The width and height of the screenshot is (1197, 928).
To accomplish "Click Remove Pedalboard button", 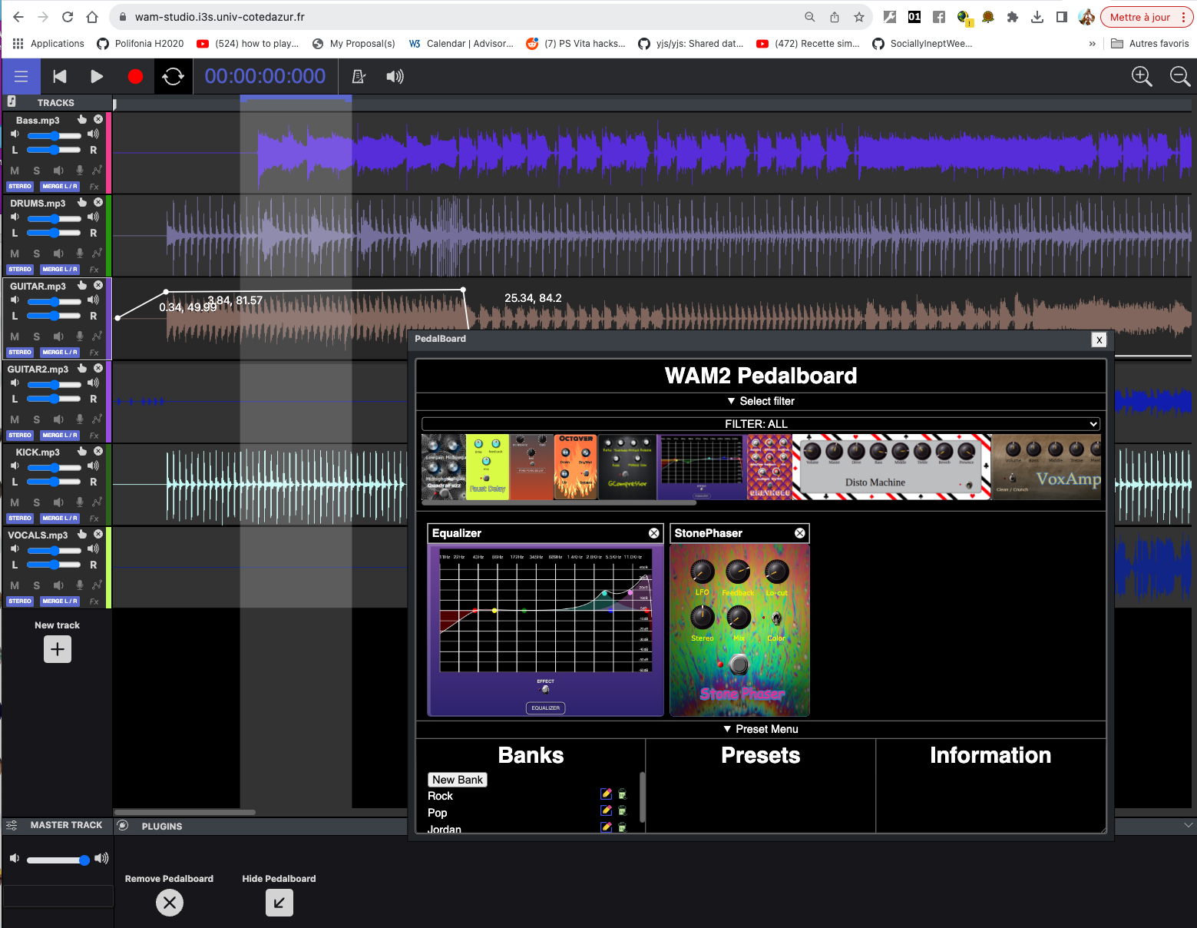I will [x=170, y=903].
